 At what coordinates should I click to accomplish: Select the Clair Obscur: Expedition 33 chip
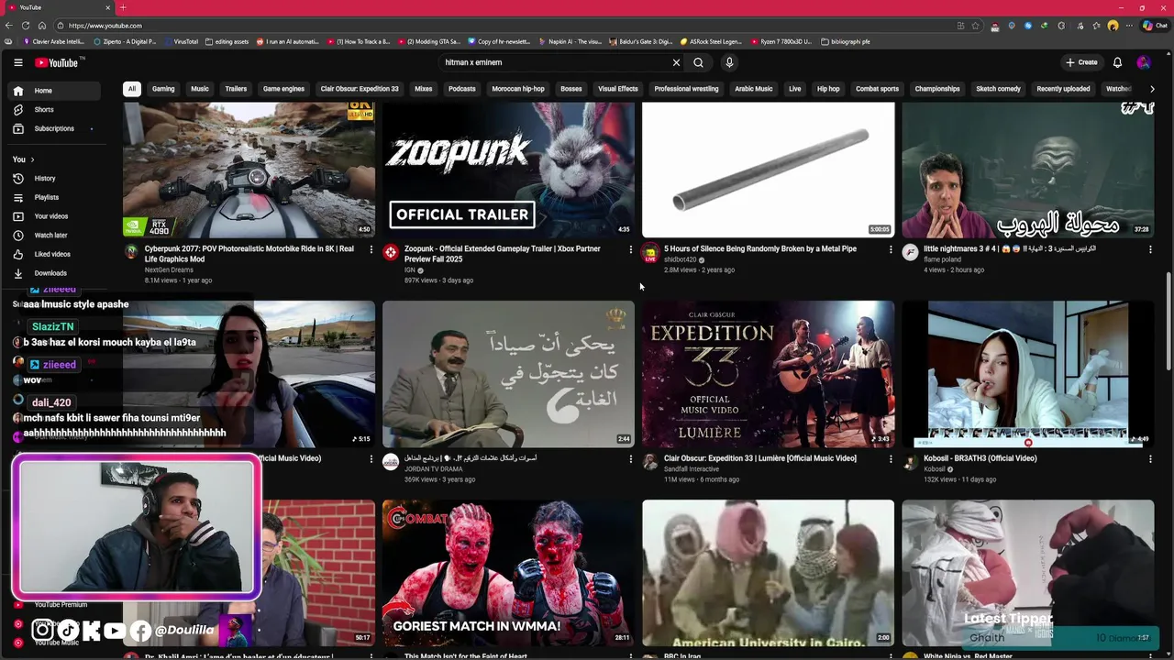(360, 89)
